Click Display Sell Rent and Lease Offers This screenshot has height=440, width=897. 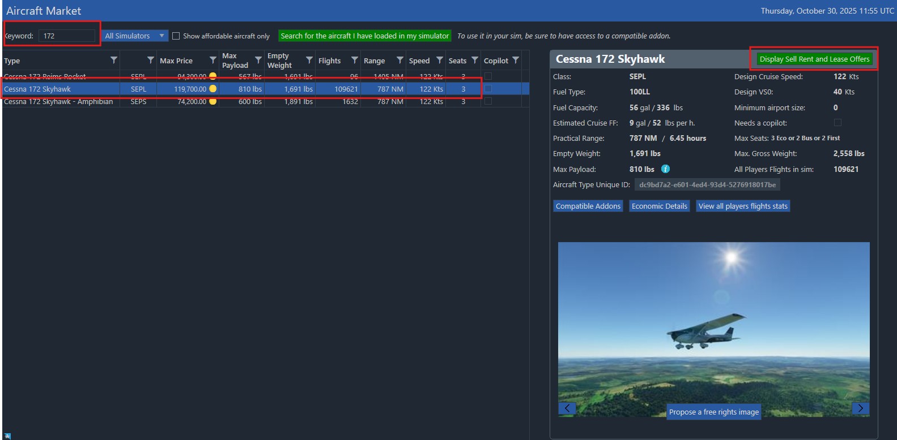click(814, 59)
